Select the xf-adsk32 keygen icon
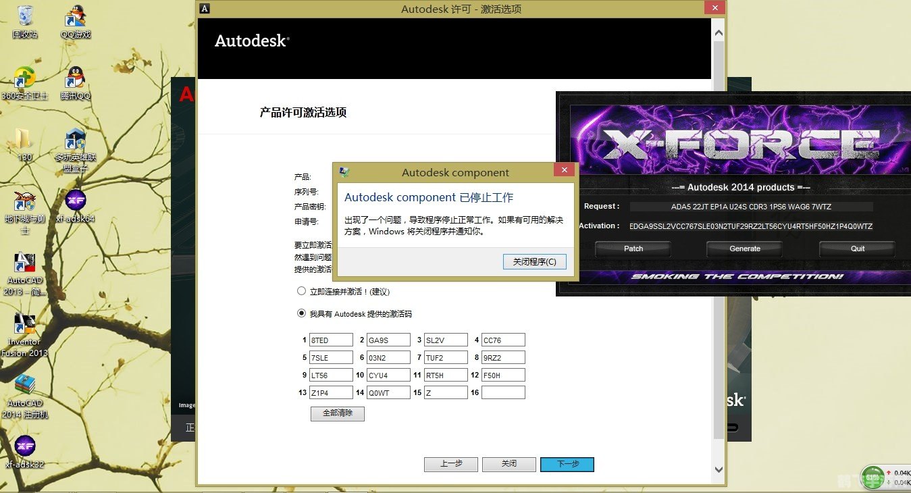 [x=25, y=446]
